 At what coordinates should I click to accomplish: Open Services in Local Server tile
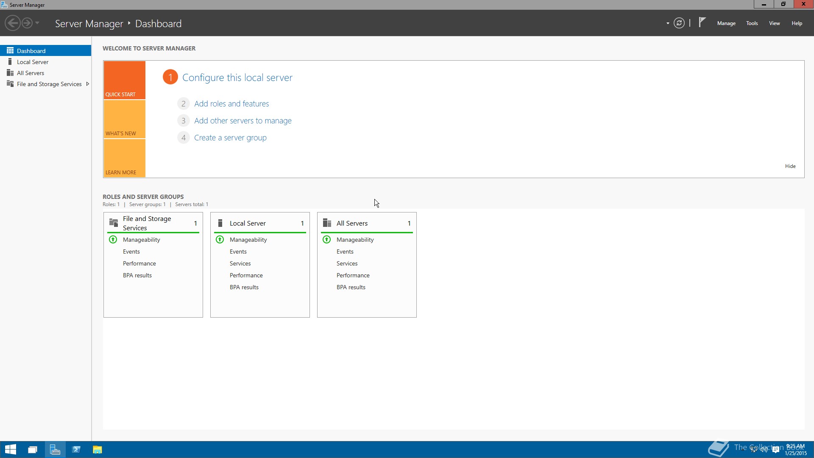pos(240,263)
